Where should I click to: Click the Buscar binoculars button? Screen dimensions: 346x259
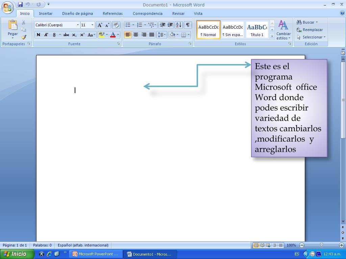tap(307, 22)
